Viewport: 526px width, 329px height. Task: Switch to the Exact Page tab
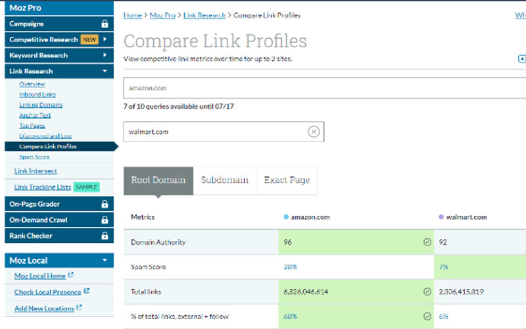pos(287,180)
